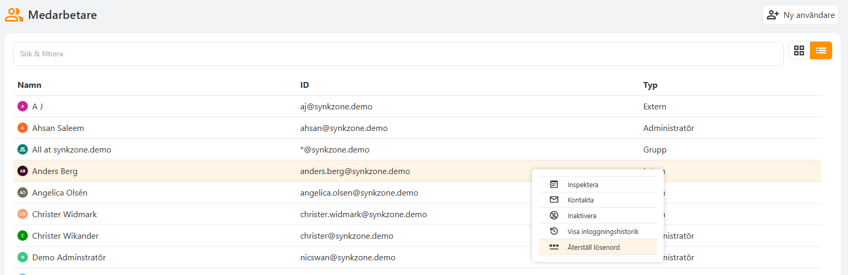
Task: Click the add-user icon on Ny användare
Action: point(773,15)
